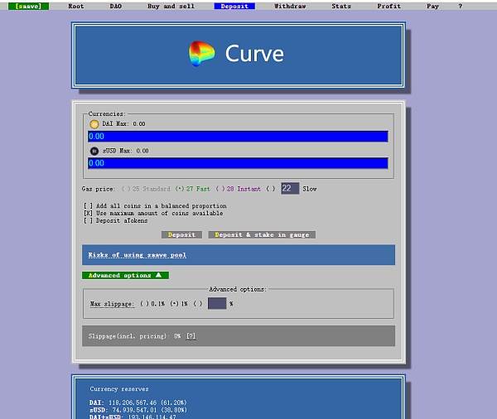Click the Curve rainbow logo icon

(x=201, y=53)
